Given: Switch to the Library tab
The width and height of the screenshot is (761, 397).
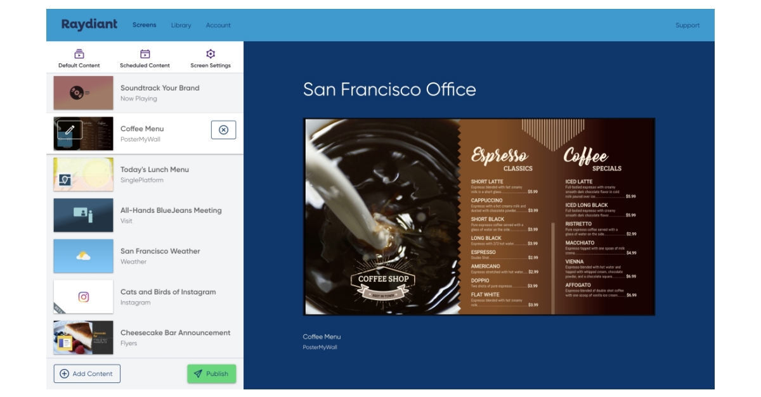Looking at the screenshot, I should 181,25.
